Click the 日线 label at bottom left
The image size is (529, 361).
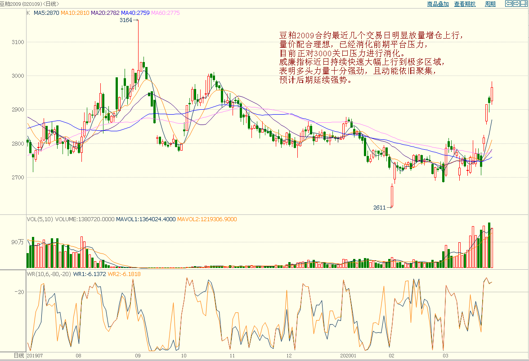coord(18,356)
